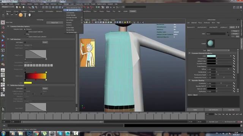Screen dimensions: 243x136
Task: Collapse the Soft Selection section
Action: point(8,39)
